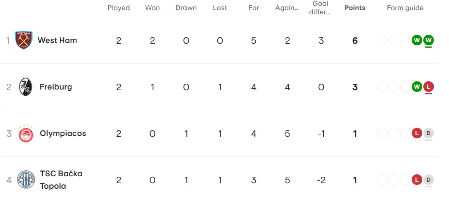Click Olympiacos's grey D form badge
449x198 pixels.
point(428,133)
